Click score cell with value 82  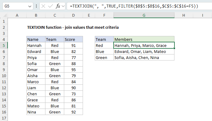tap(73, 52)
